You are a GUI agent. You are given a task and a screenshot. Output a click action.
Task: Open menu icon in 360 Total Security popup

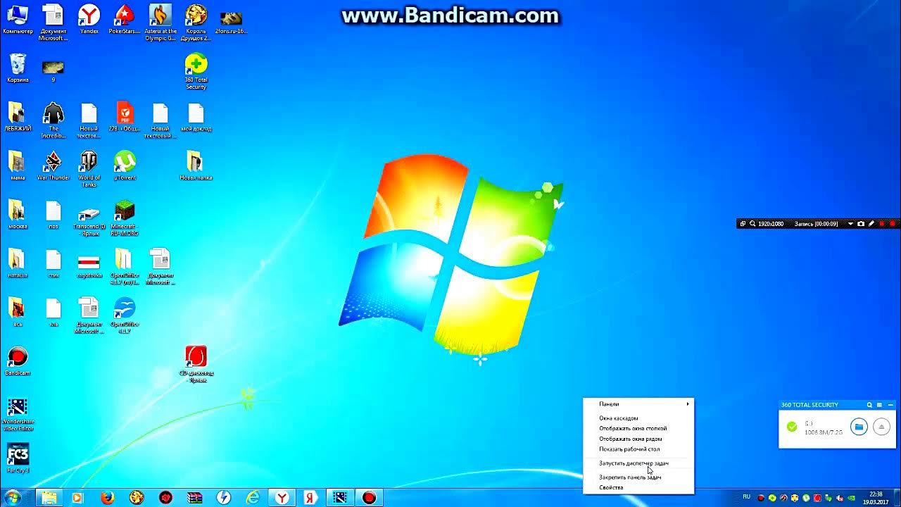(879, 405)
